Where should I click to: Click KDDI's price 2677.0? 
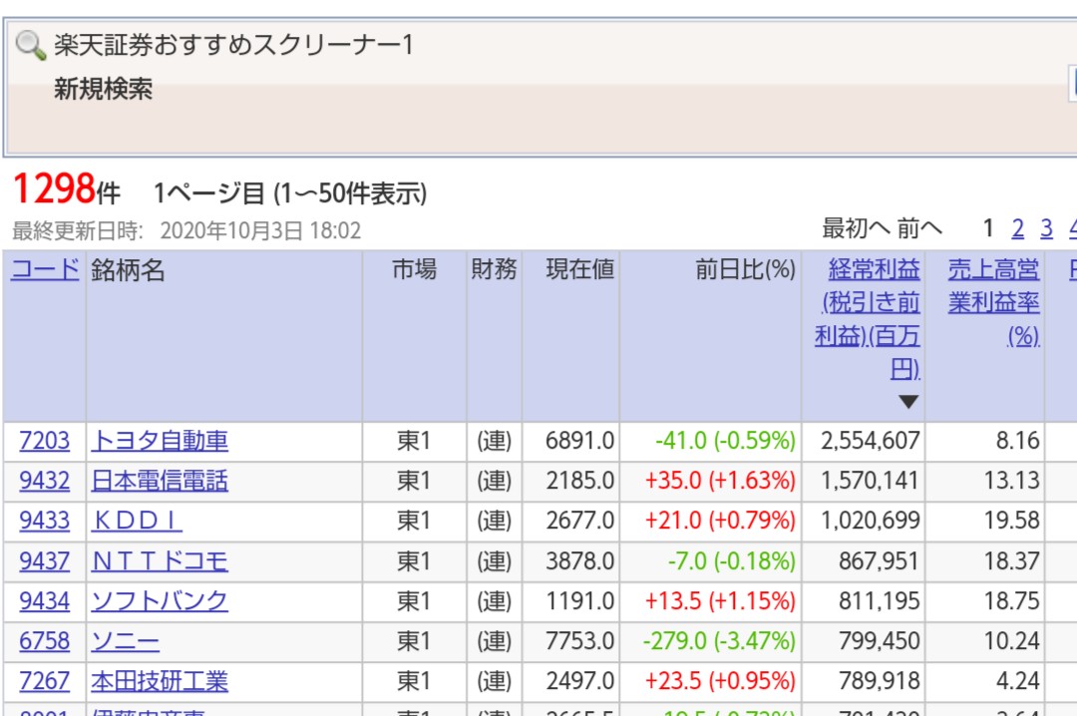click(579, 521)
